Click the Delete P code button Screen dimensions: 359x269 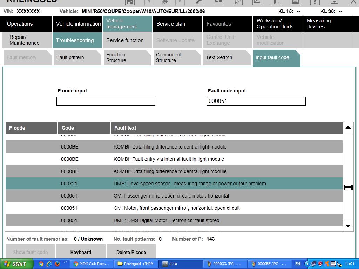(131, 252)
